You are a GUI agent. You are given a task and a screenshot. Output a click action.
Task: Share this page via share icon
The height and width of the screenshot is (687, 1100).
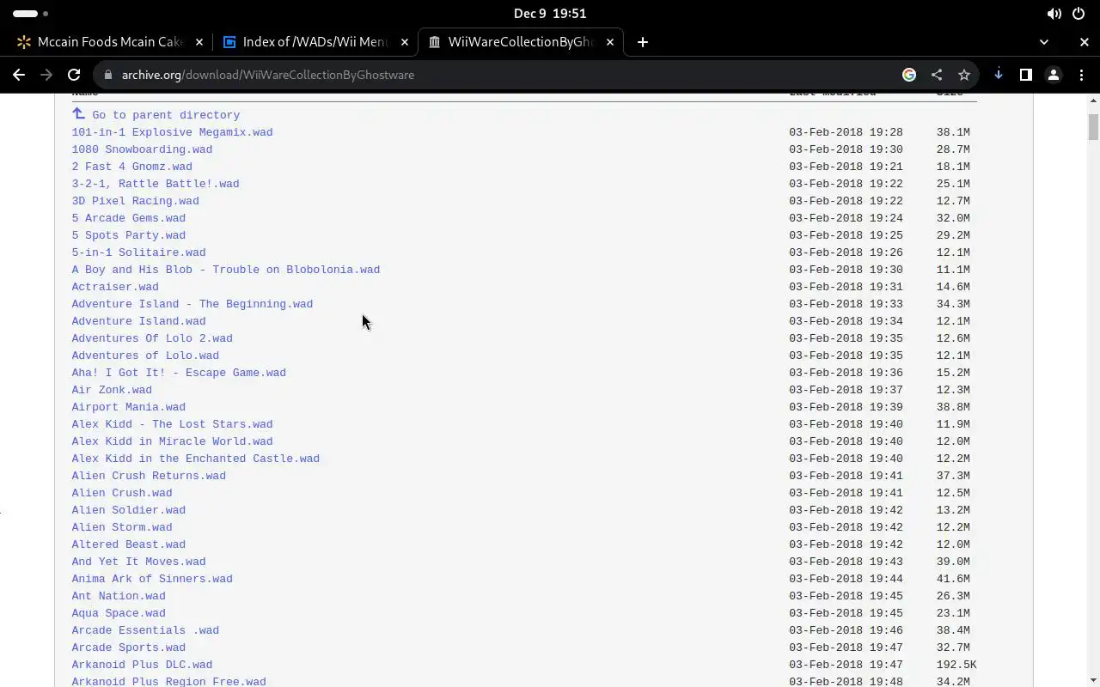tap(937, 75)
